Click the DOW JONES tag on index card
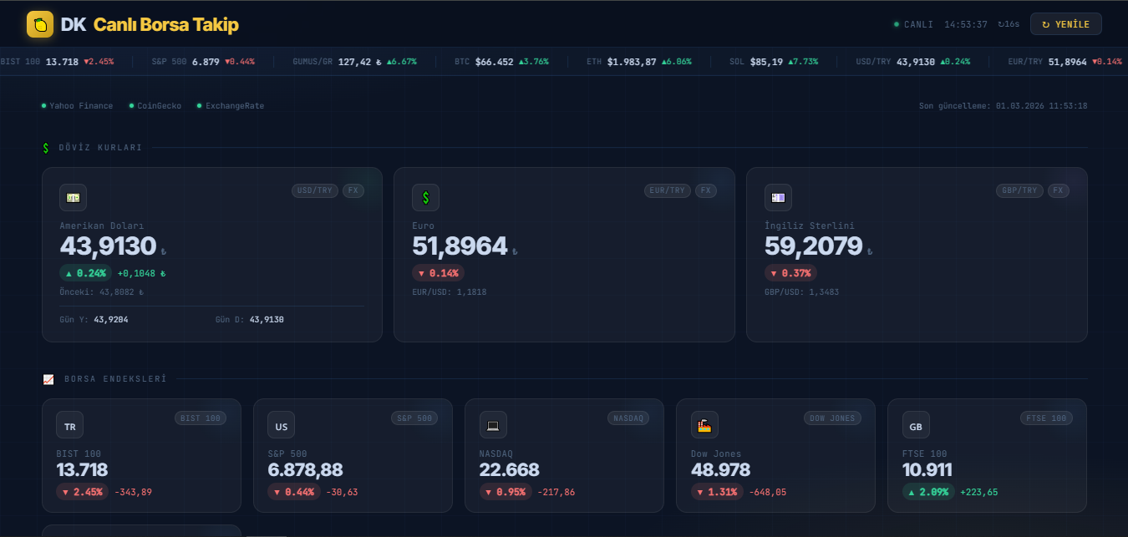 coord(832,418)
